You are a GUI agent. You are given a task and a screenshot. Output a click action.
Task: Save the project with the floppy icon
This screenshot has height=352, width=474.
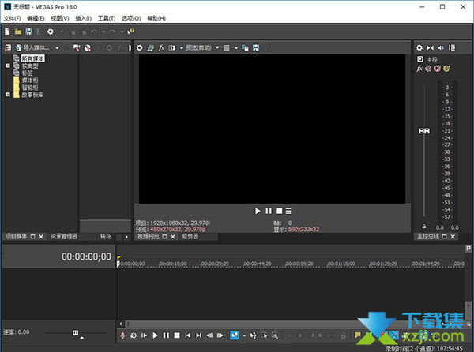click(28, 32)
